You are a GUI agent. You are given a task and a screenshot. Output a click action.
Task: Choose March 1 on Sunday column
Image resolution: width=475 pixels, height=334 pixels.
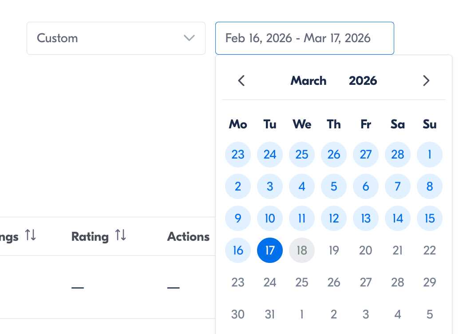[430, 155]
